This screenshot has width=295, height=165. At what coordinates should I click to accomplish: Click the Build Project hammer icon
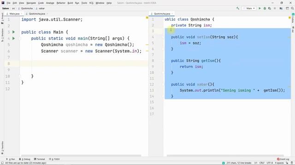tap(238, 8)
